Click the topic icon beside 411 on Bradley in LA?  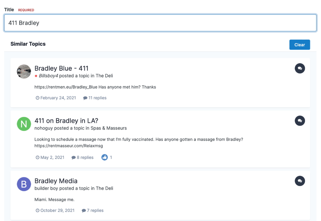tap(299, 121)
